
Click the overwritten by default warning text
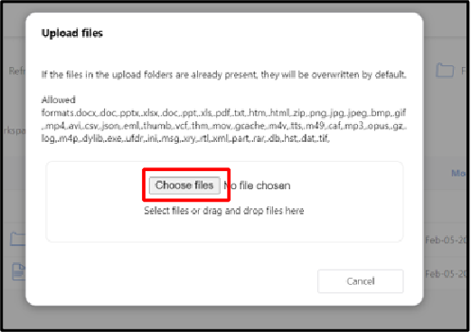pyautogui.click(x=224, y=74)
